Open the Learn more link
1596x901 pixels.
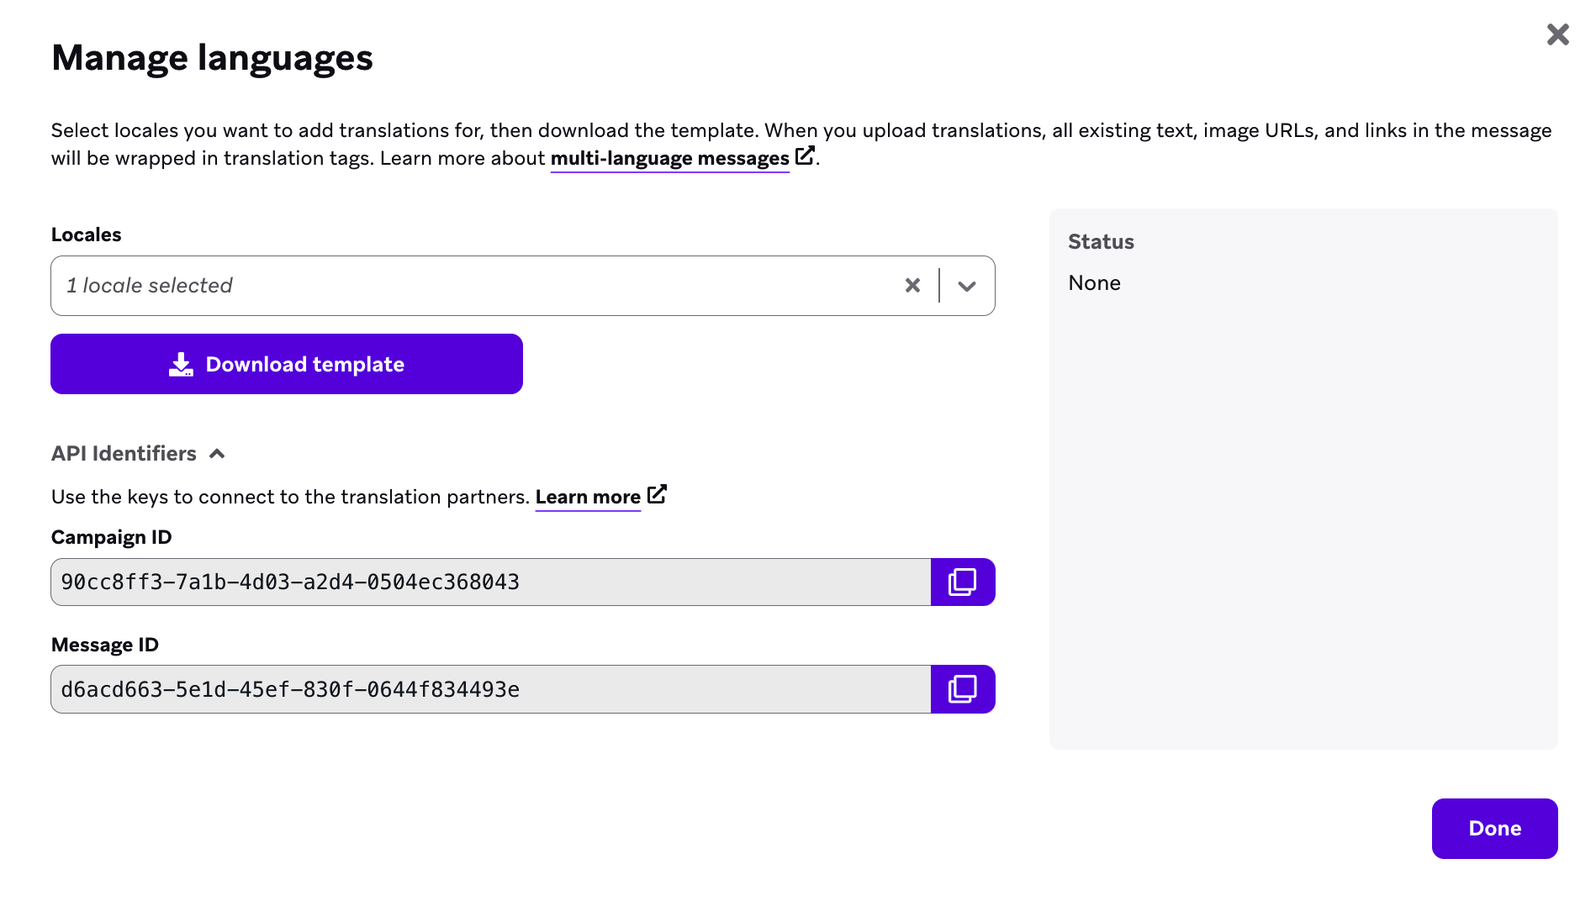(588, 497)
